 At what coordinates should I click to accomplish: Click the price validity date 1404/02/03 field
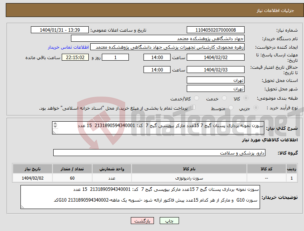click(x=216, y=70)
